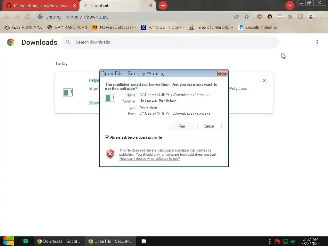
Task: Open the uBlock shield extension icon
Action: [259, 17]
